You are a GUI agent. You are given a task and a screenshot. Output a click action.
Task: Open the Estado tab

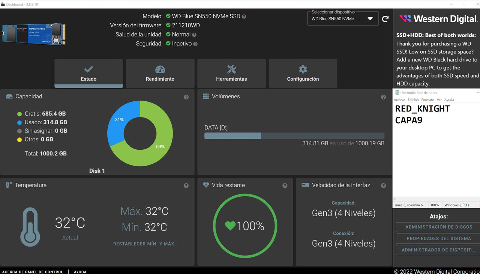point(88,73)
